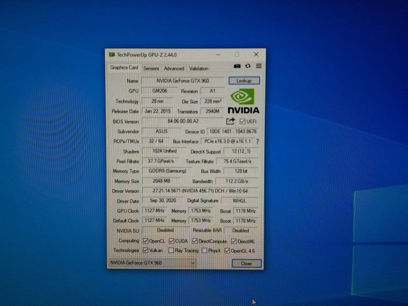Click the Bandwidth field 112.2 GB/s
Screen dimensions: 408x306
pos(237,181)
